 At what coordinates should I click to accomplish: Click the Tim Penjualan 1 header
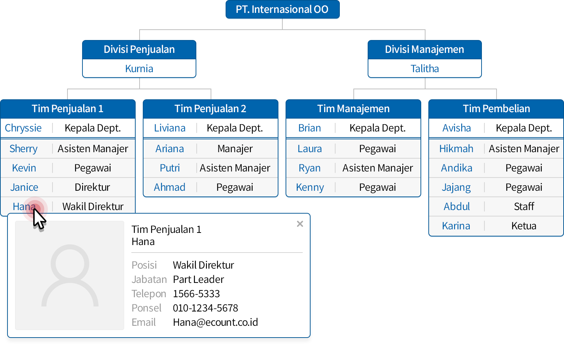(68, 109)
